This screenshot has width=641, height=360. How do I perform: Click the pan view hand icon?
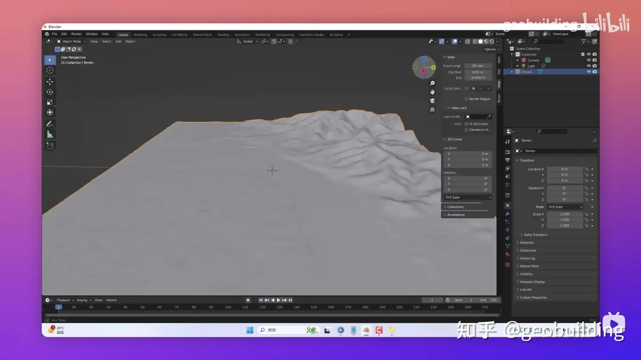(x=432, y=92)
